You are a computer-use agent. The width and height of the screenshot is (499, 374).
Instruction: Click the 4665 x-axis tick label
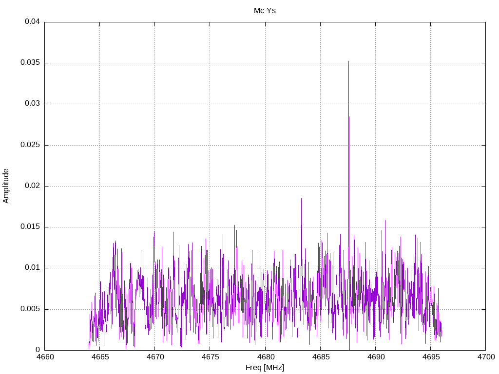tap(100, 357)
